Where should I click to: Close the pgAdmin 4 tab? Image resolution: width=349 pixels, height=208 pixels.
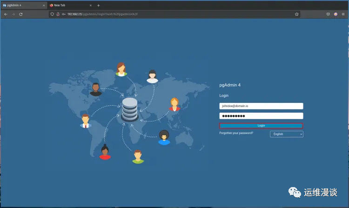tap(44, 5)
